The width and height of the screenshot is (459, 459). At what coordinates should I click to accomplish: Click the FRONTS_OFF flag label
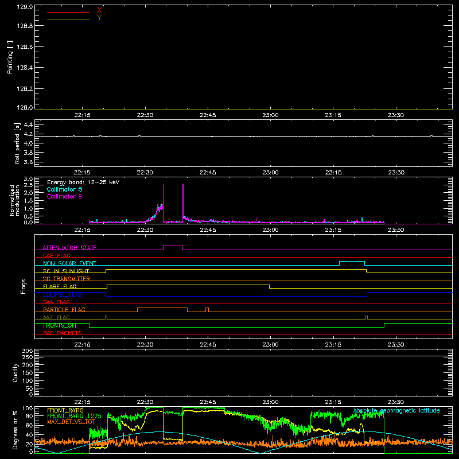click(x=60, y=325)
